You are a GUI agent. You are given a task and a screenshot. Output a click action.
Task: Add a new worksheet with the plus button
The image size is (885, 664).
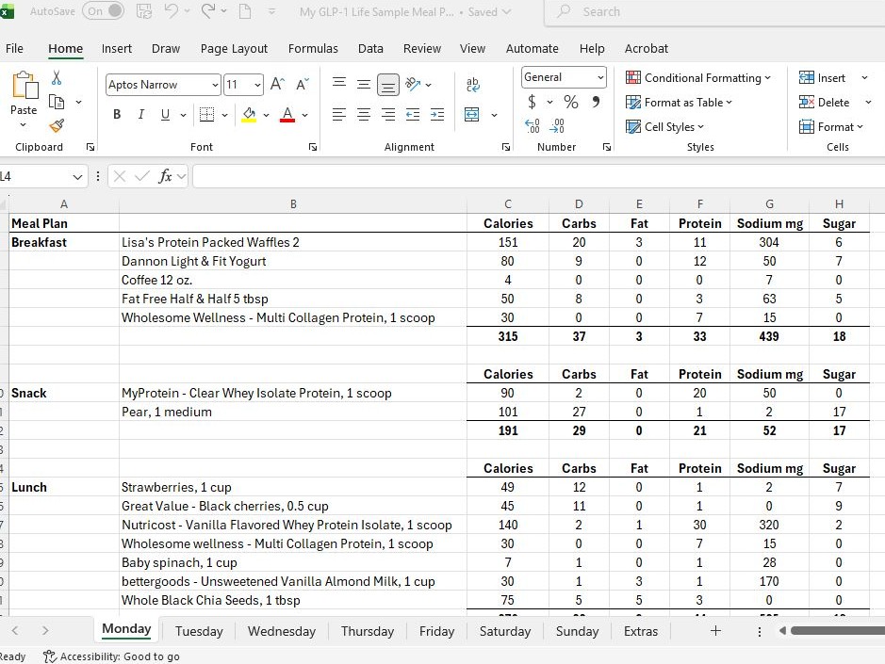tap(715, 631)
